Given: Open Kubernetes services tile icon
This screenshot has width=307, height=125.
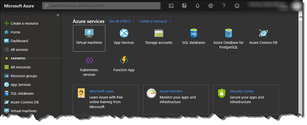Looking at the screenshot, I should (89, 60).
